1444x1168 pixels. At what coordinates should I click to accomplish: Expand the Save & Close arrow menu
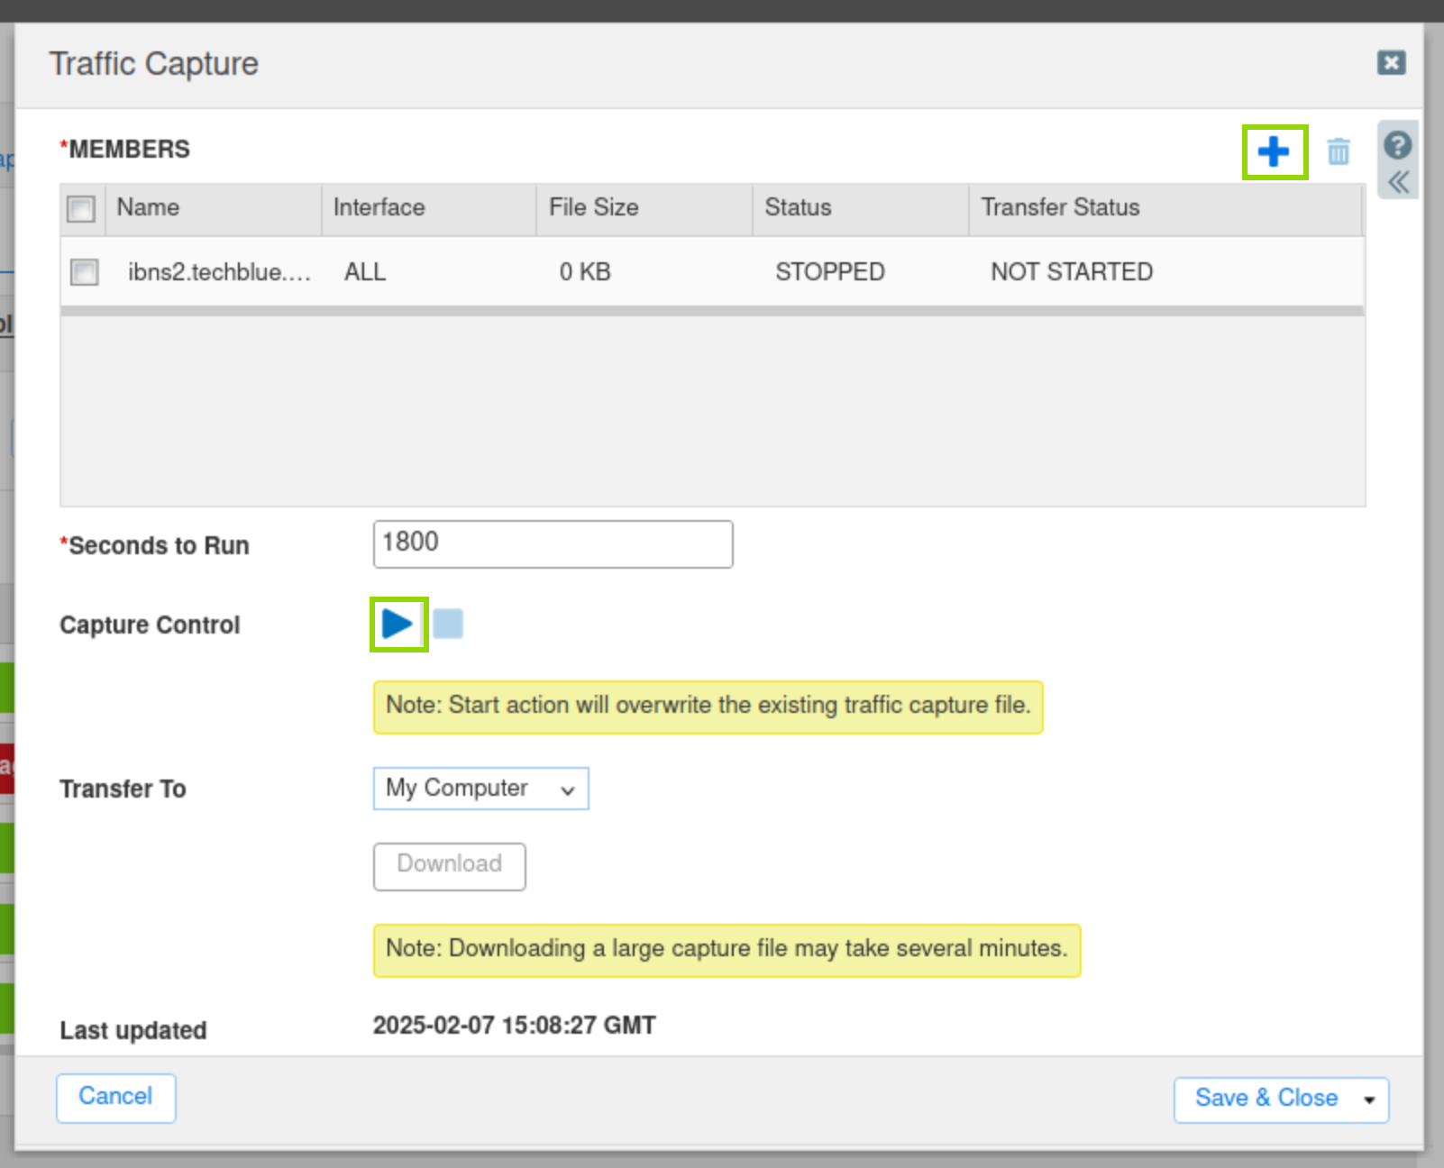[x=1369, y=1100]
